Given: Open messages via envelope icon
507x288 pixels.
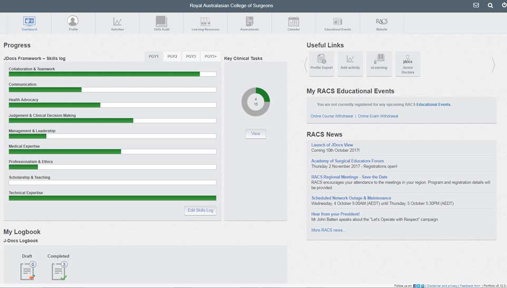Looking at the screenshot, I should (476, 5).
